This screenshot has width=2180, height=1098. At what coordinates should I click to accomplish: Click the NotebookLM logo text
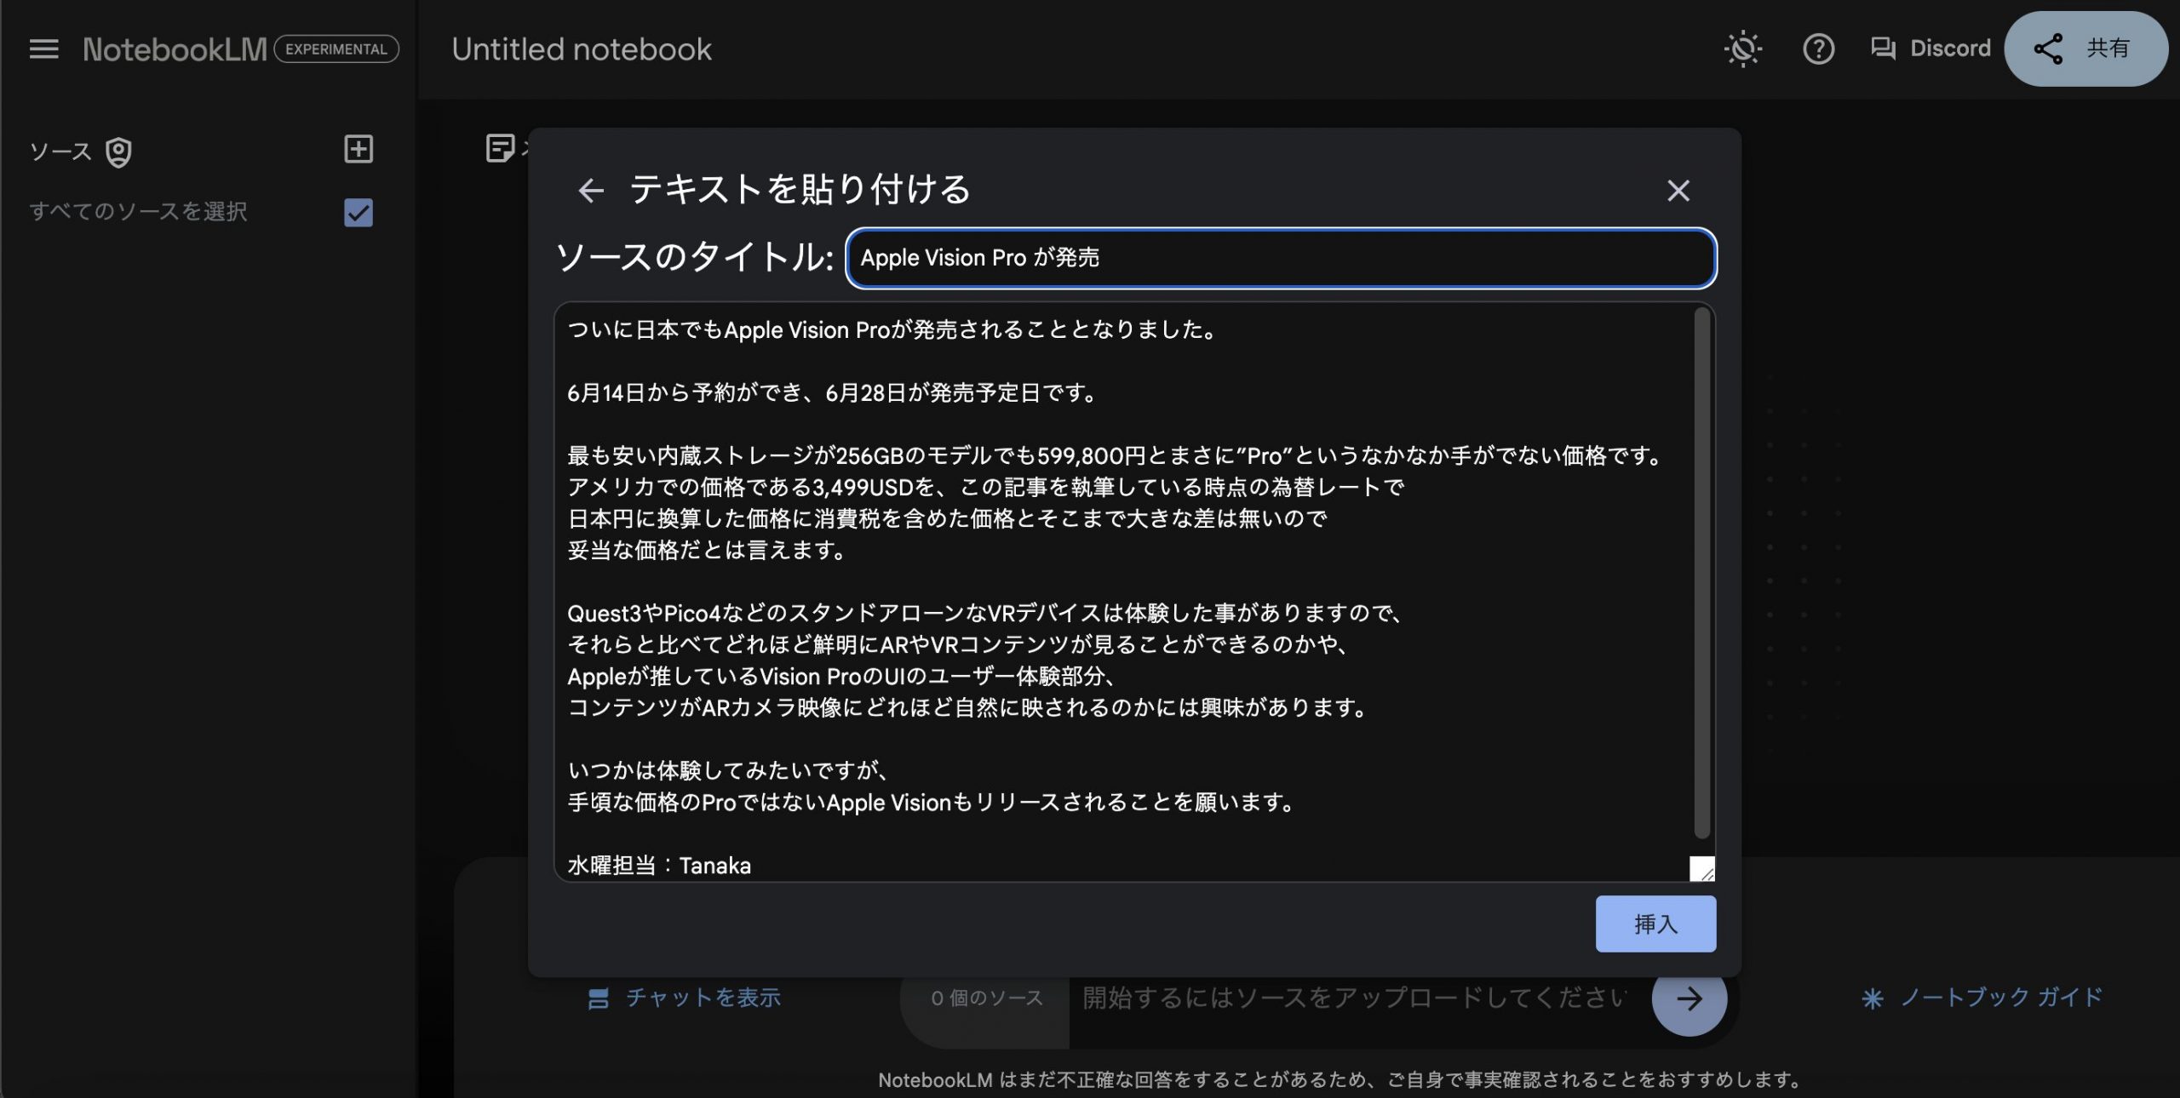click(x=175, y=49)
